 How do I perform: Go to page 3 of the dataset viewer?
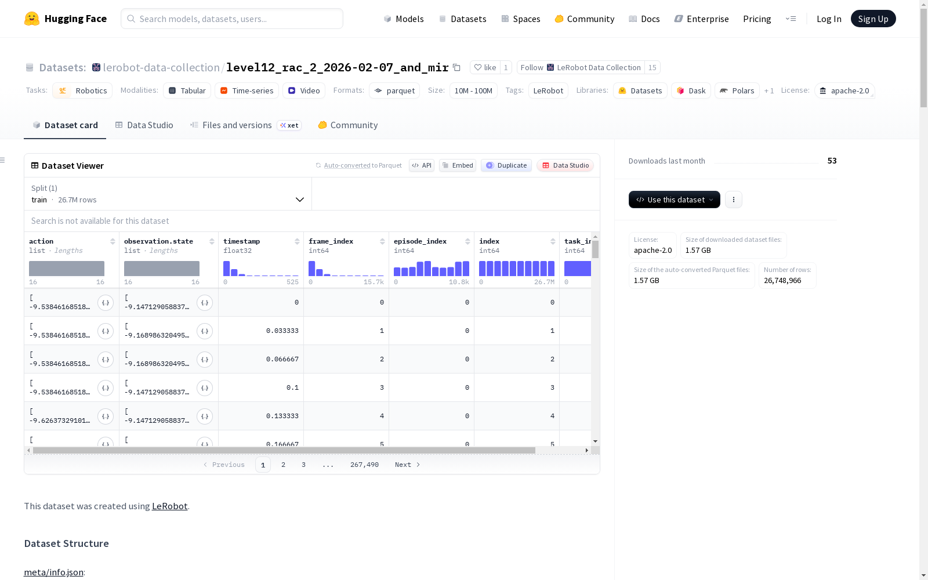[x=303, y=465]
